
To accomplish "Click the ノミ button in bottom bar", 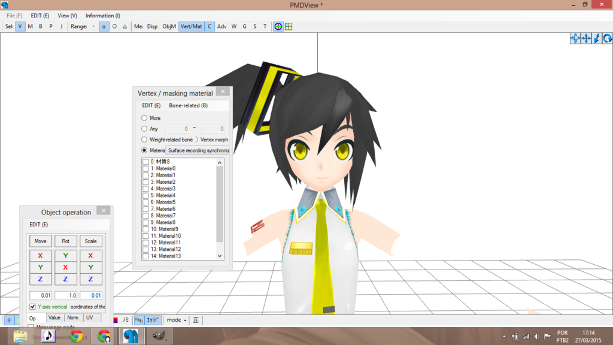I will [x=126, y=320].
